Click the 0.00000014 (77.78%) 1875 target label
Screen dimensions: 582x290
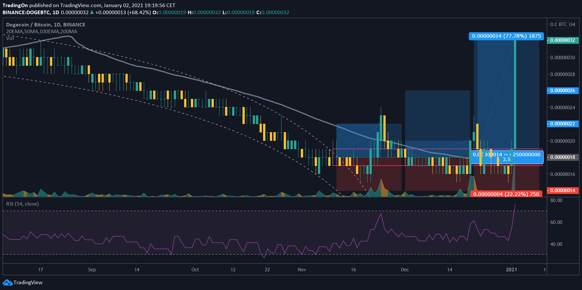506,36
